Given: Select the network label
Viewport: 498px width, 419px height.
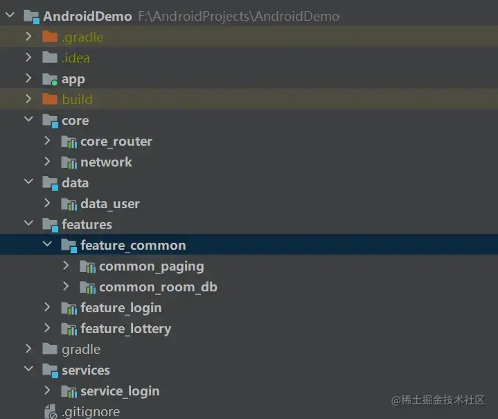Looking at the screenshot, I should pos(106,162).
